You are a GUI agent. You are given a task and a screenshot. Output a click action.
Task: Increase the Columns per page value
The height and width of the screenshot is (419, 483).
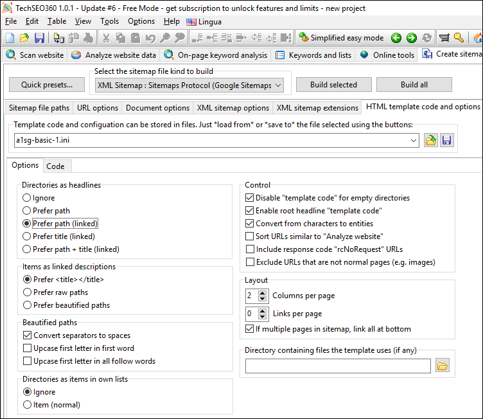262,293
